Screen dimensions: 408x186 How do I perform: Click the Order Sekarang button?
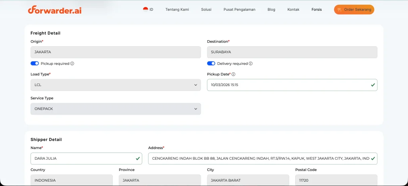point(354,10)
